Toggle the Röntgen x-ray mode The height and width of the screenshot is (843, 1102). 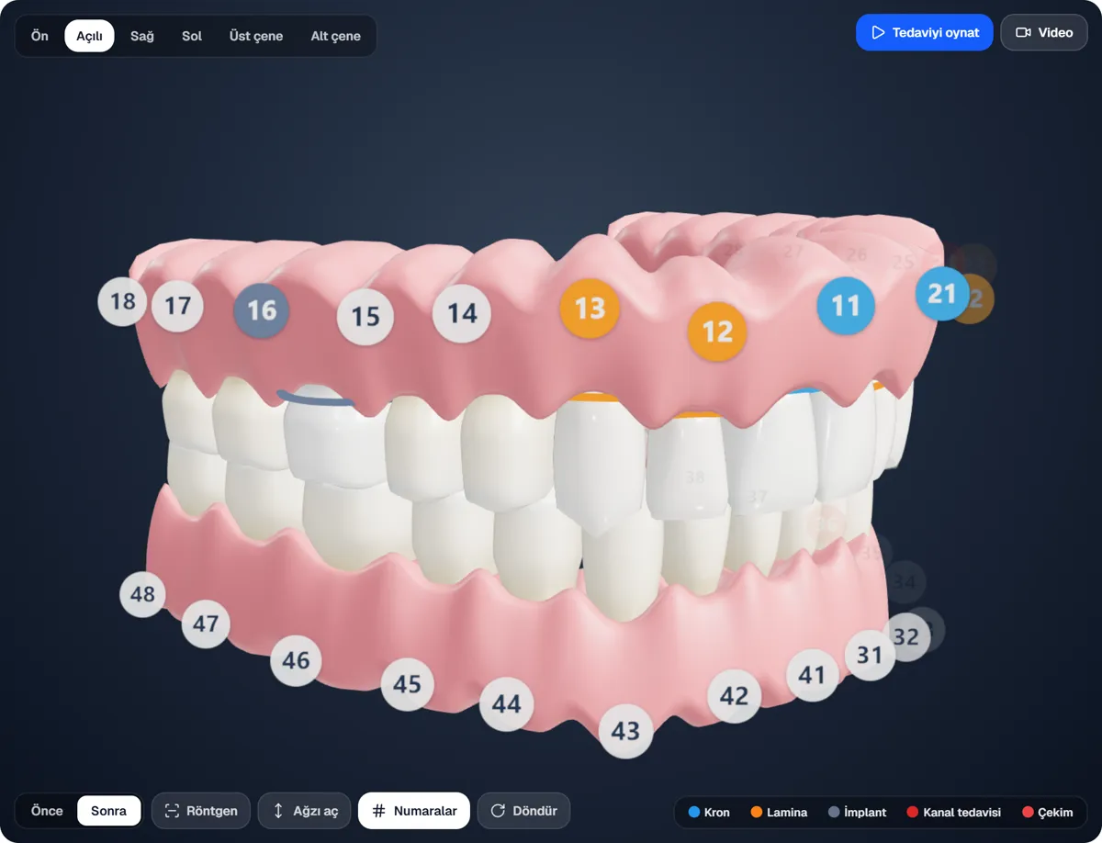201,811
